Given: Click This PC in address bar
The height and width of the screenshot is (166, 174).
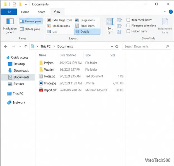Looking at the screenshot, I should click(45, 46).
